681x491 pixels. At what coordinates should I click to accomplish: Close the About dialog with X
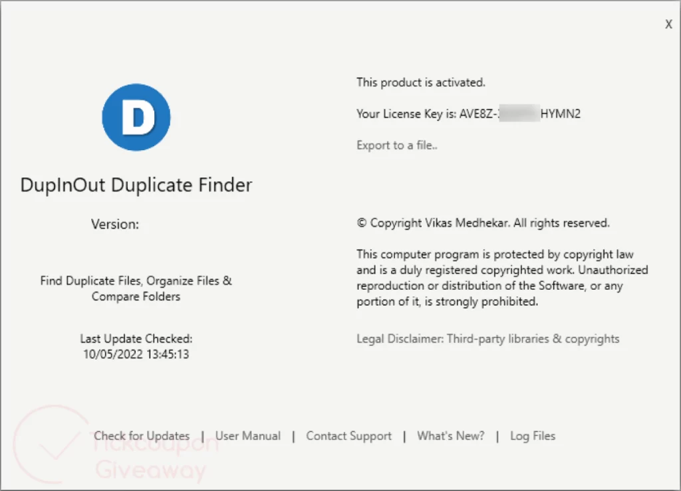(x=668, y=25)
